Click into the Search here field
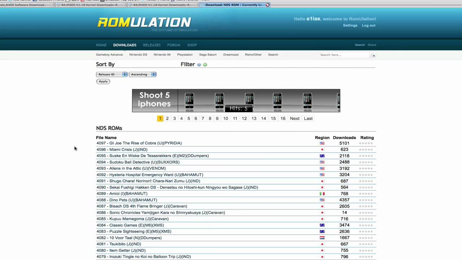The image size is (462, 260). [x=344, y=55]
